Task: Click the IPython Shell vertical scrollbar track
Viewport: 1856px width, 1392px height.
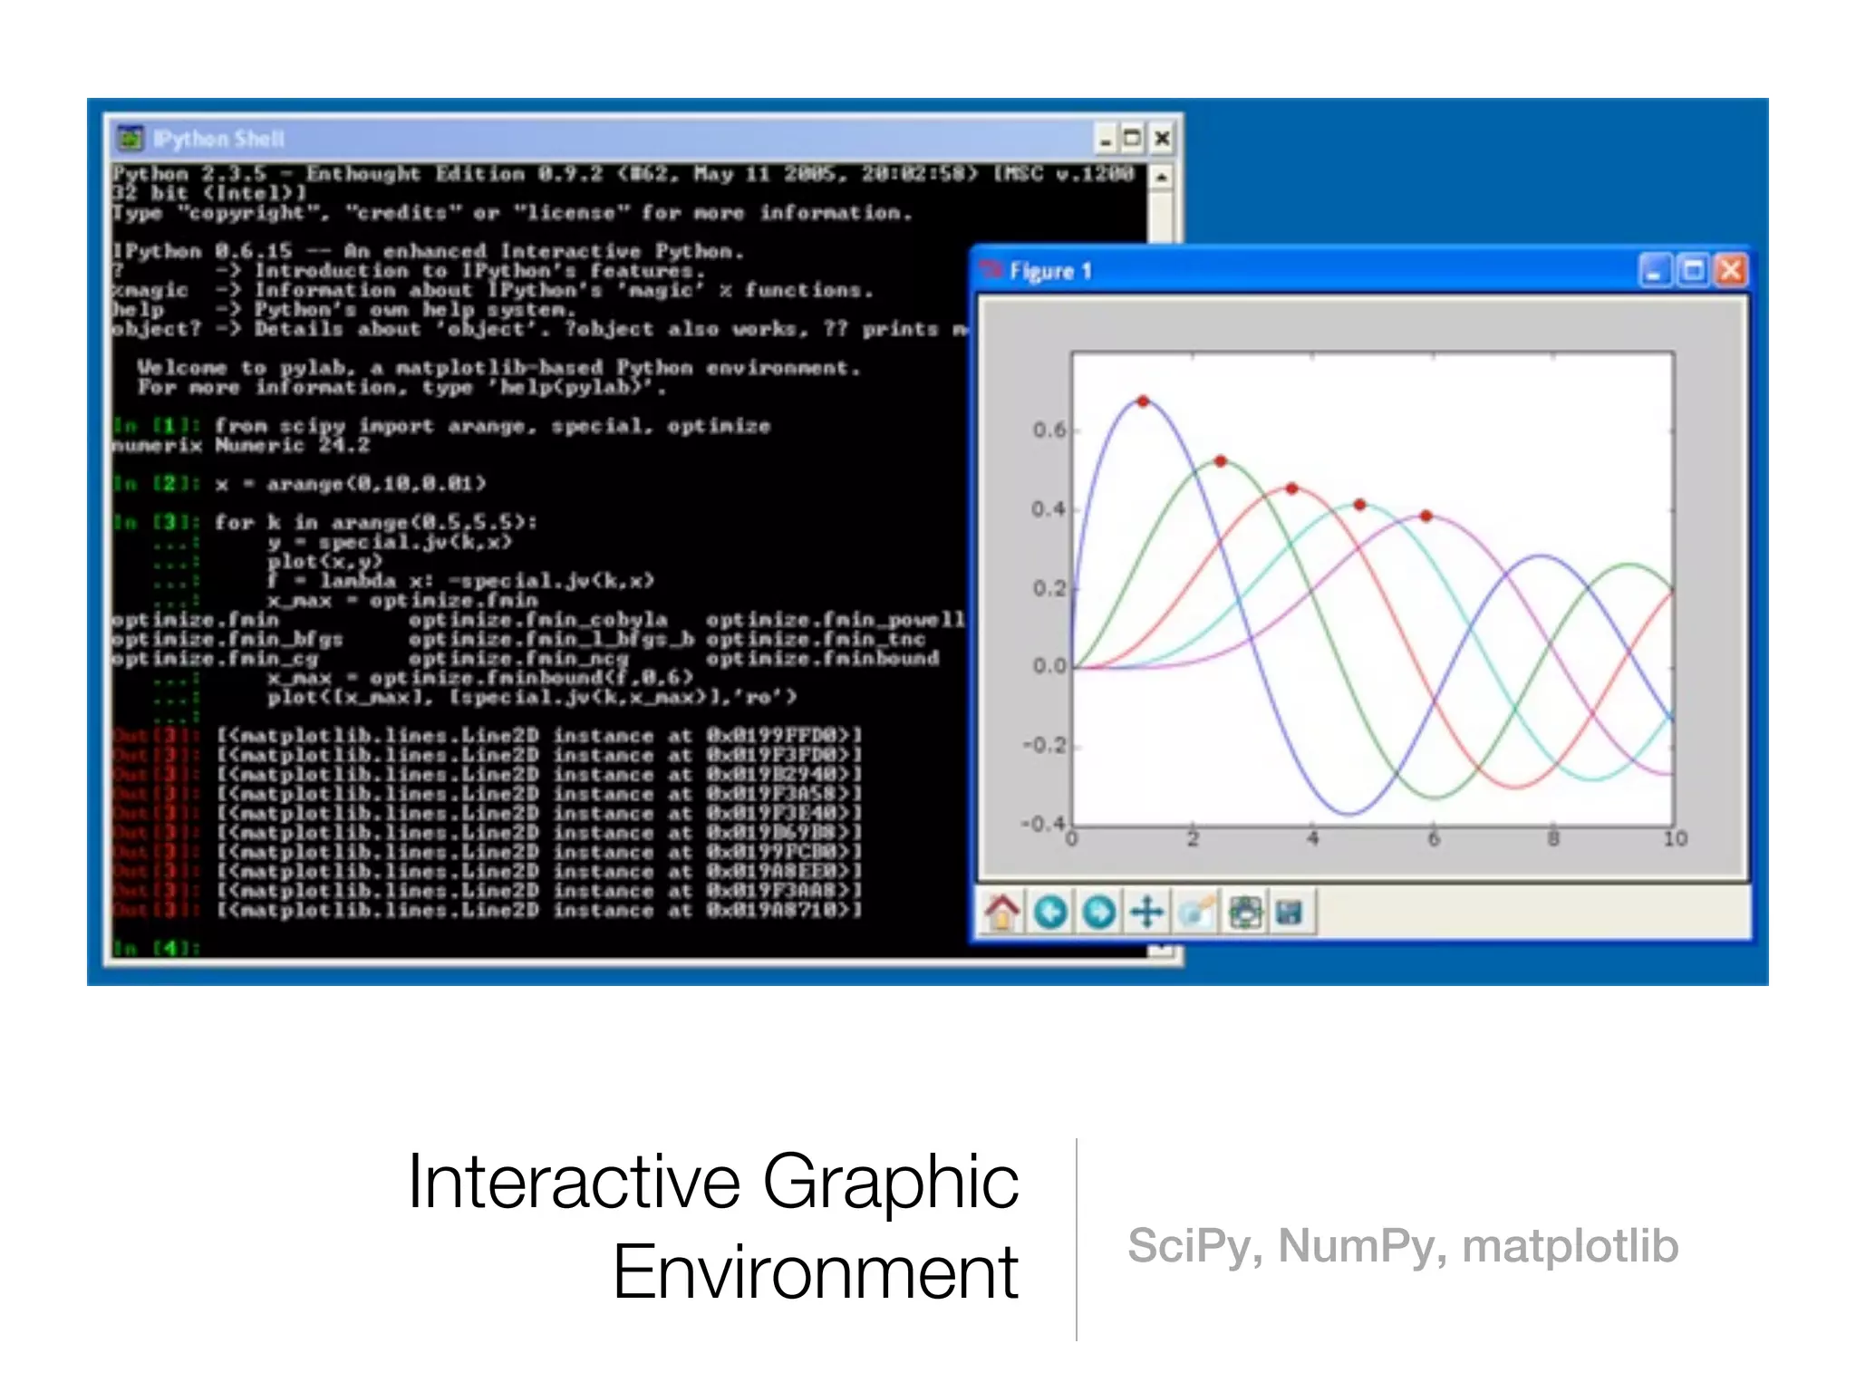Action: [1161, 216]
